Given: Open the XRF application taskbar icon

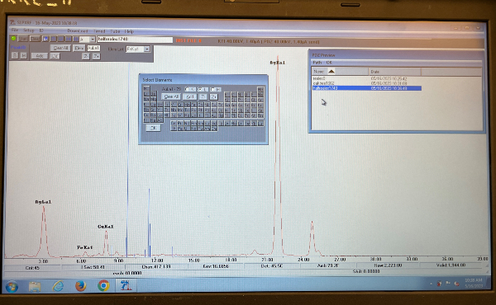Looking at the screenshot, I should (x=126, y=285).
